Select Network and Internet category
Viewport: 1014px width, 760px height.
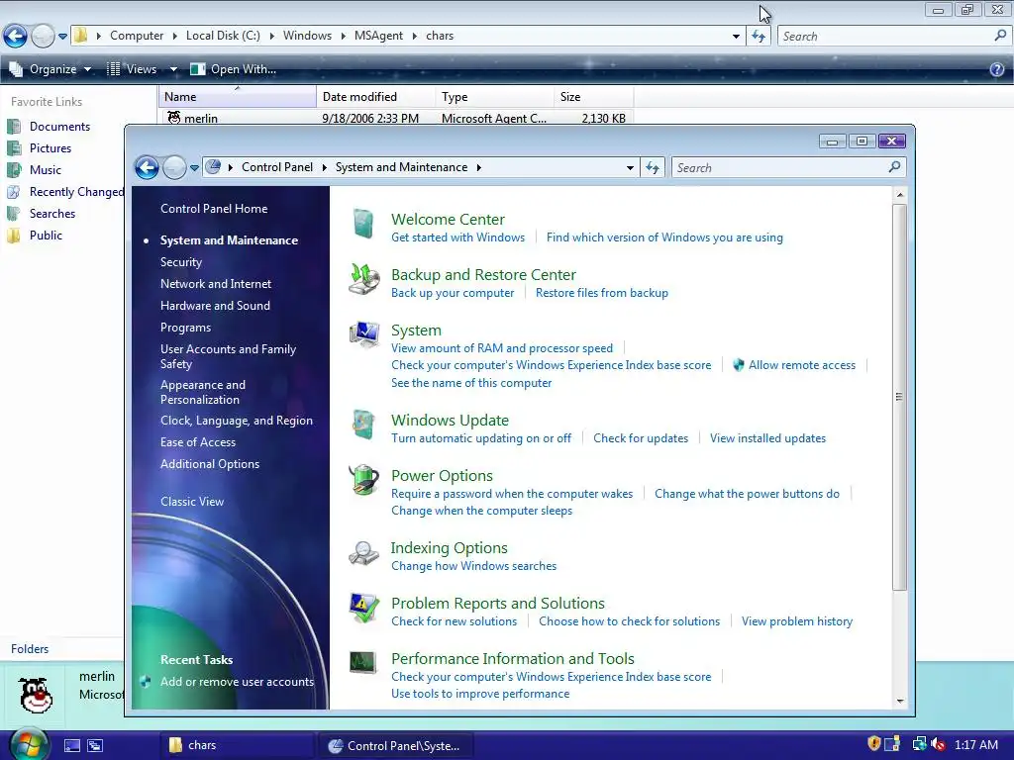(216, 284)
